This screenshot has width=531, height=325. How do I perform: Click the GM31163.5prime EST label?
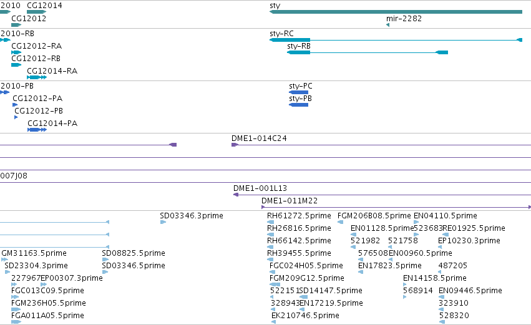[x=34, y=253]
